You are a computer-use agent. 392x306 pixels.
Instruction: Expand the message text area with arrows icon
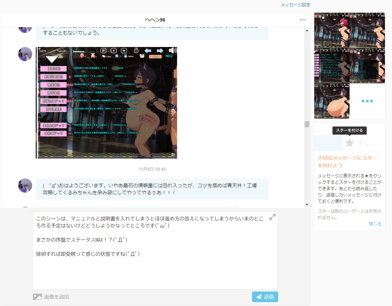click(x=272, y=217)
